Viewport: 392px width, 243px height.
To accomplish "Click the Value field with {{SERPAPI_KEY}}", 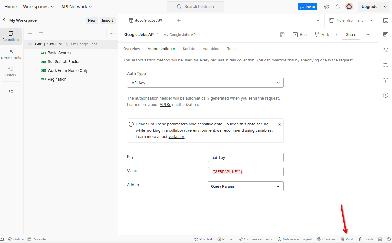I will tap(246, 172).
